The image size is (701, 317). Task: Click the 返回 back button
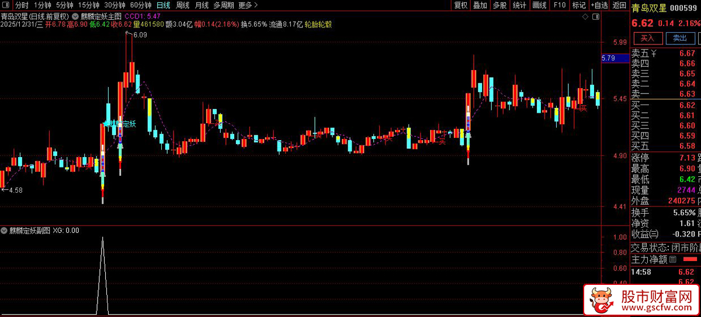click(x=619, y=5)
